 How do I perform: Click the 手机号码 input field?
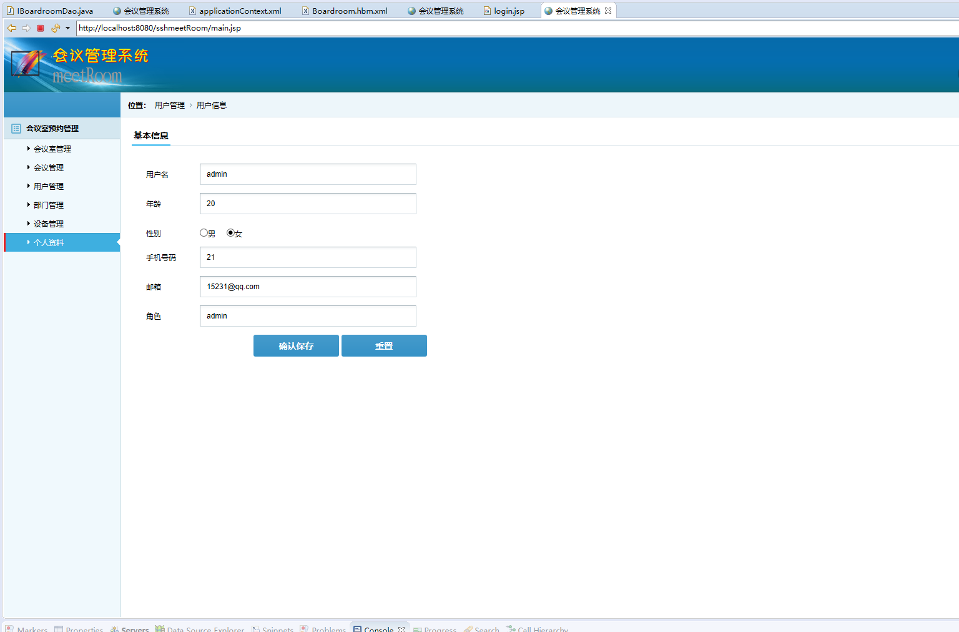coord(308,257)
